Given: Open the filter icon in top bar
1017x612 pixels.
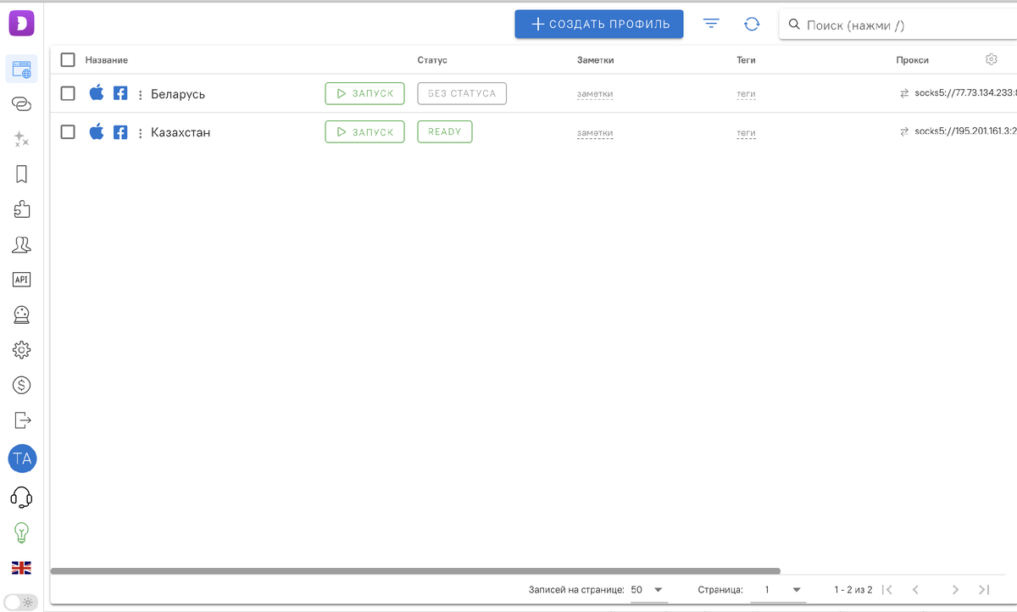Looking at the screenshot, I should [x=712, y=25].
